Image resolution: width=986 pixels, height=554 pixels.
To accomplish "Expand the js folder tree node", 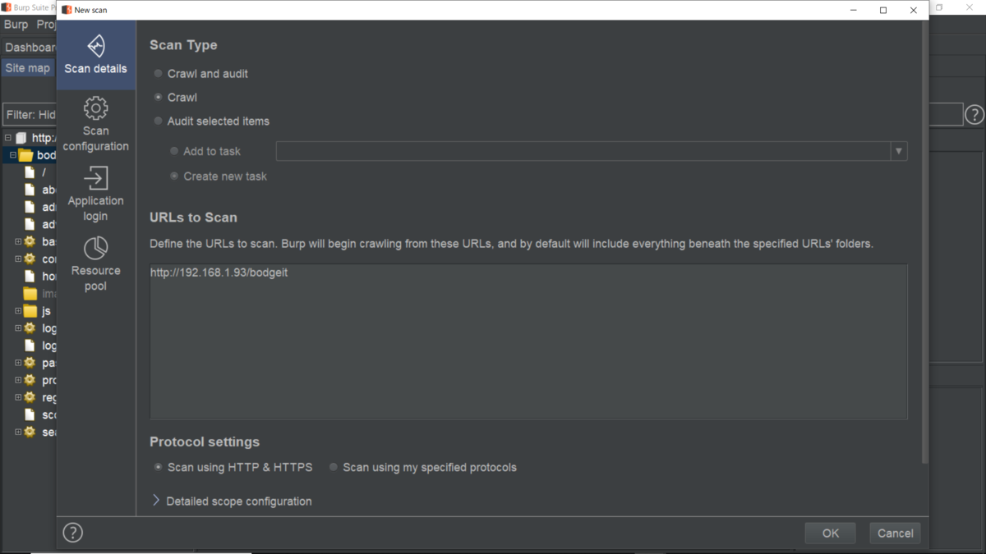I will 18,311.
